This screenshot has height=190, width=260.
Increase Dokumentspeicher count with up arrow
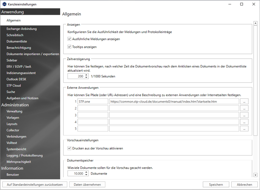86,172
